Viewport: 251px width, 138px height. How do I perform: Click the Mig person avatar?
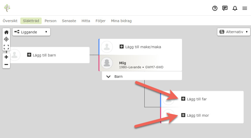point(107,63)
